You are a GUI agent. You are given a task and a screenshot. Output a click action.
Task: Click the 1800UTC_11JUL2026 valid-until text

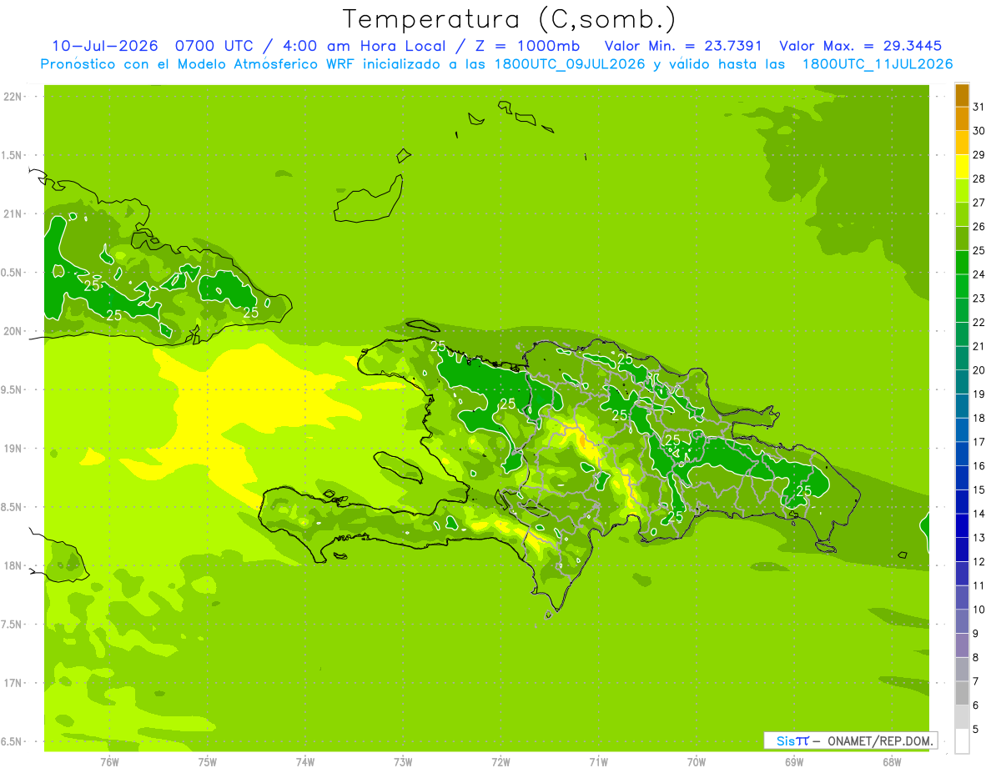click(878, 64)
